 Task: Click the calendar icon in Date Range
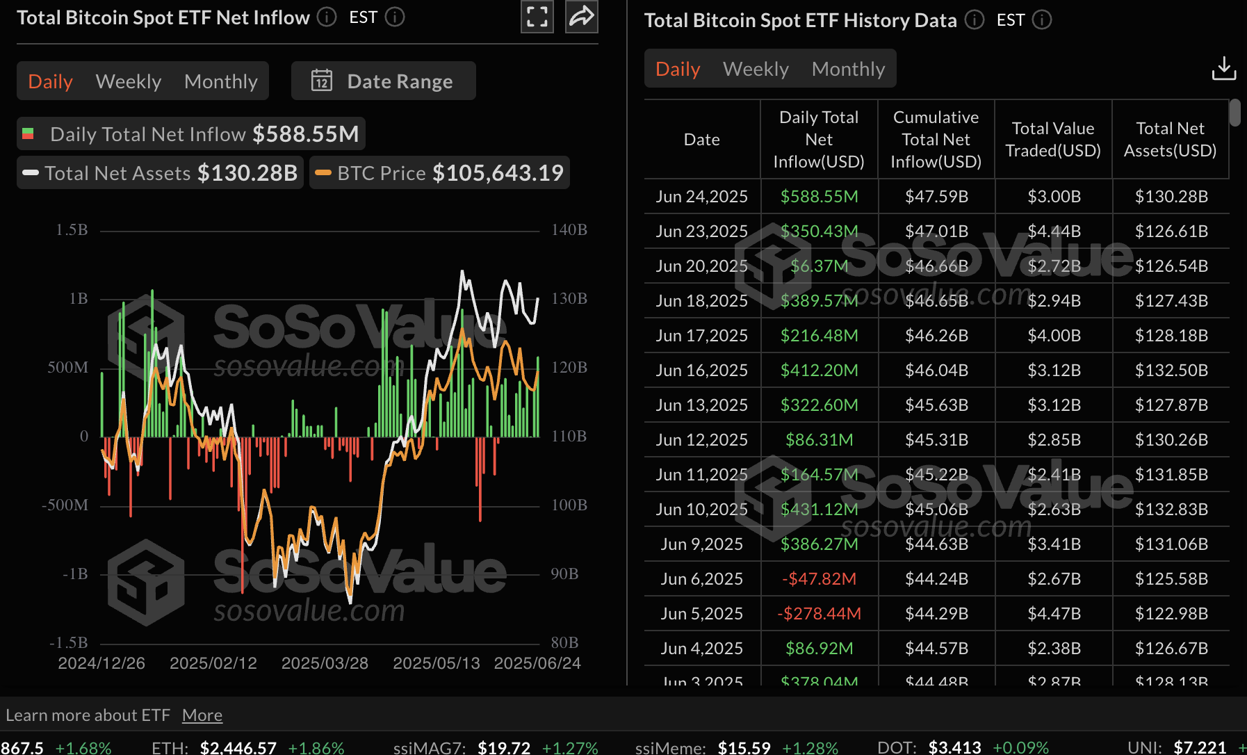pyautogui.click(x=322, y=81)
